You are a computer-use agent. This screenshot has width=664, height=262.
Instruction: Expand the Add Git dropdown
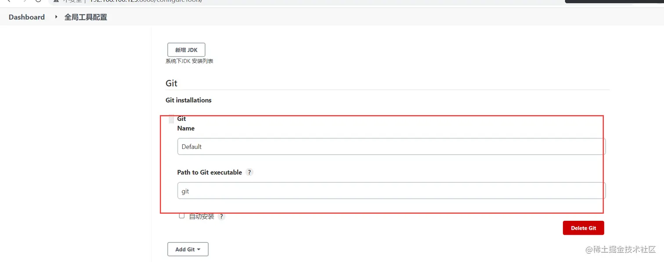point(188,249)
